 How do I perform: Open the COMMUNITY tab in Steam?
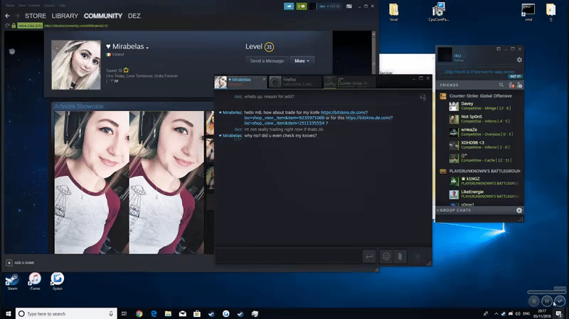(x=103, y=16)
